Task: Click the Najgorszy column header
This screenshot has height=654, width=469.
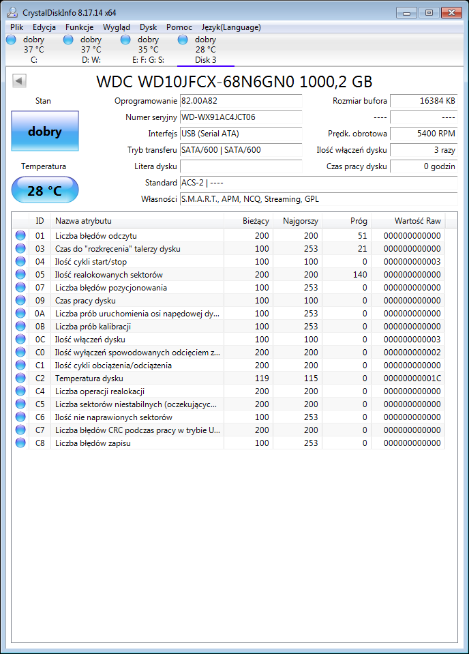Action: click(298, 221)
